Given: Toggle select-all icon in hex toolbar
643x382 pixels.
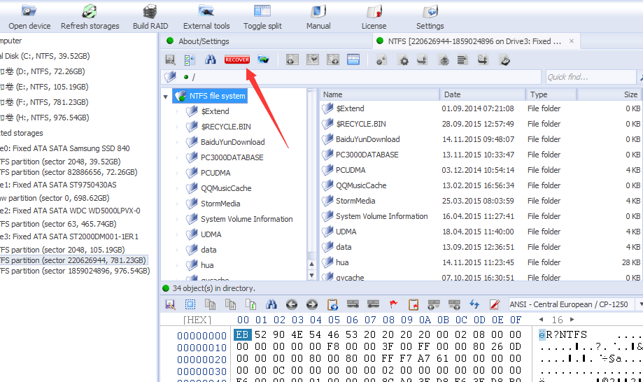Looking at the screenshot, I should [190, 304].
